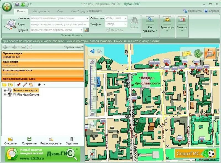
Task: Click the площадь Ярославского map label
Action: [x=147, y=81]
